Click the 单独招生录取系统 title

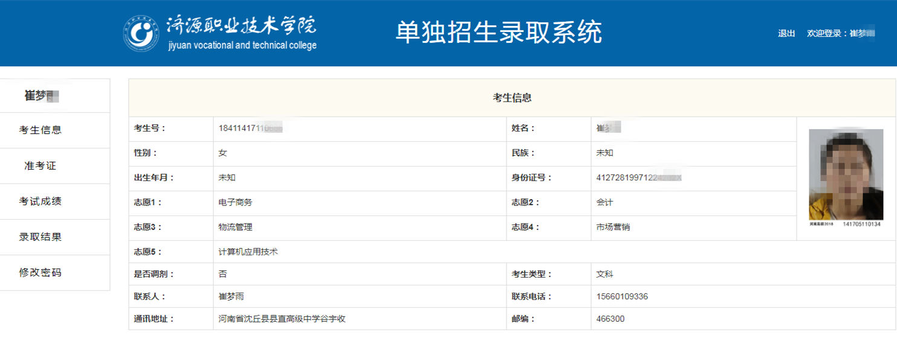(499, 32)
